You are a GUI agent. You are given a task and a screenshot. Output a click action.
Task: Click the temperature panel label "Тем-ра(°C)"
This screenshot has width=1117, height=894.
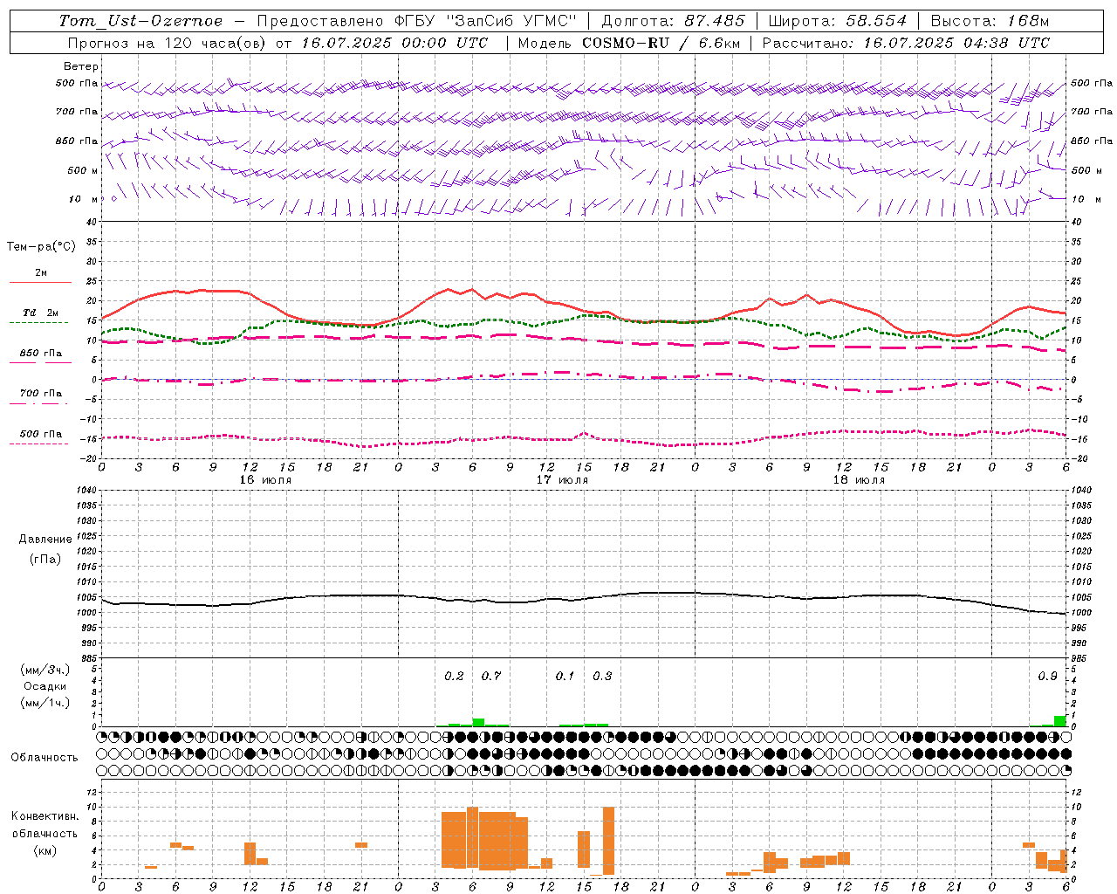click(x=41, y=247)
